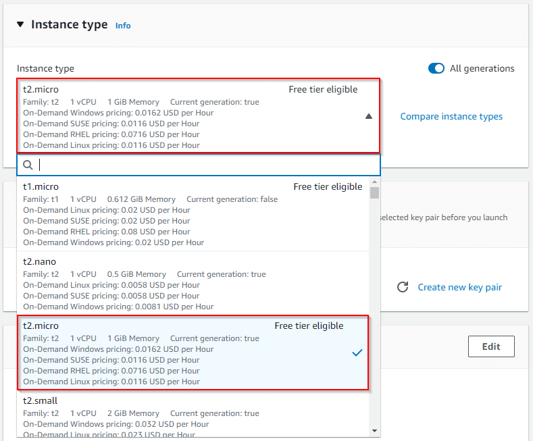Click the scrollbar down arrow
The height and width of the screenshot is (441, 533).
coord(375,431)
